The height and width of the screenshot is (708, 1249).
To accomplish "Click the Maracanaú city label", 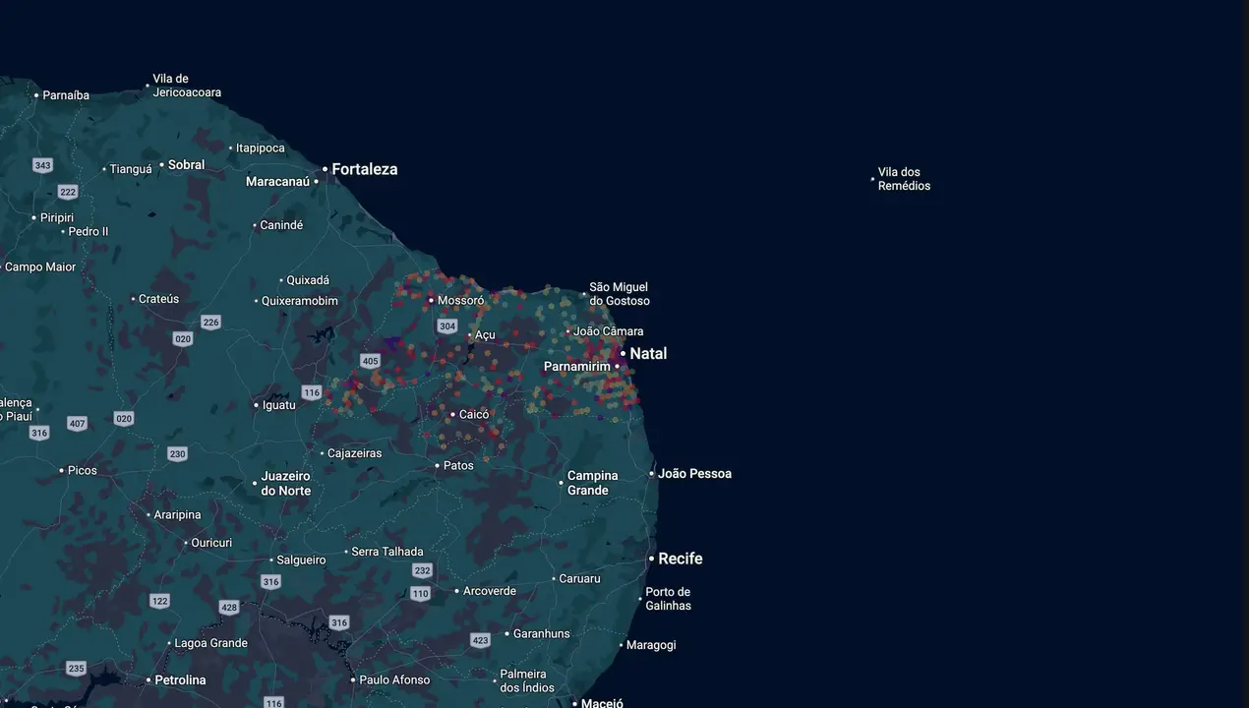I will (x=277, y=182).
